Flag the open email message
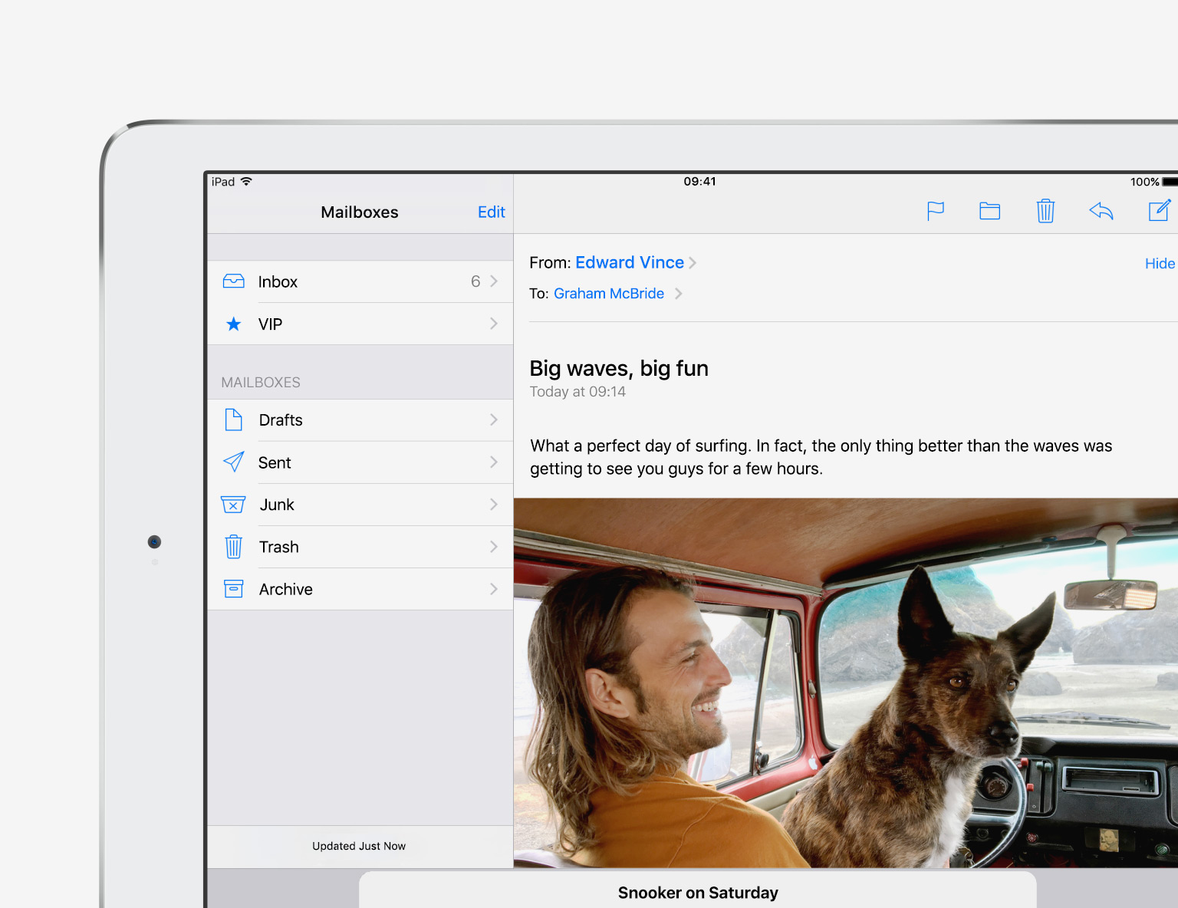1178x908 pixels. tap(935, 211)
